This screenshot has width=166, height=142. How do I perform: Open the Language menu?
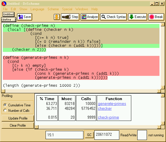click(37, 9)
